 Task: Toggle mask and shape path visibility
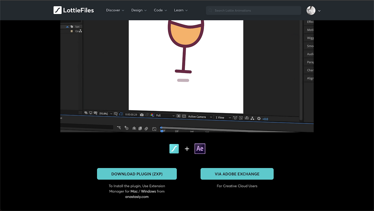tap(121, 114)
